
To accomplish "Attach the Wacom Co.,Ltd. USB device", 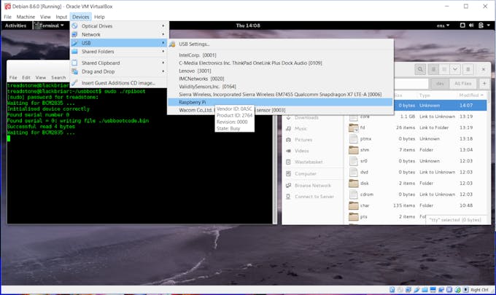I will [x=280, y=110].
